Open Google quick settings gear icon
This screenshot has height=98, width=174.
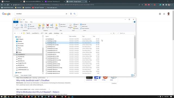coord(160,14)
